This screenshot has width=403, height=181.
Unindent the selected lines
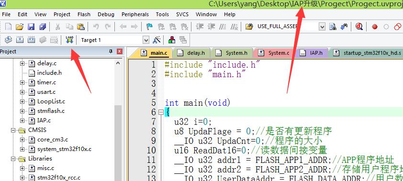(x=211, y=27)
